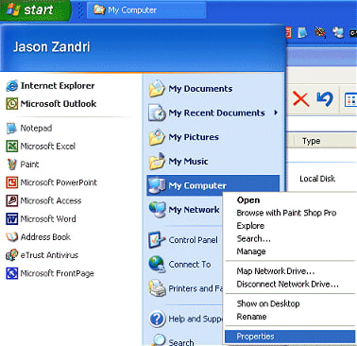Click the Search magnifier icon

click(x=157, y=340)
